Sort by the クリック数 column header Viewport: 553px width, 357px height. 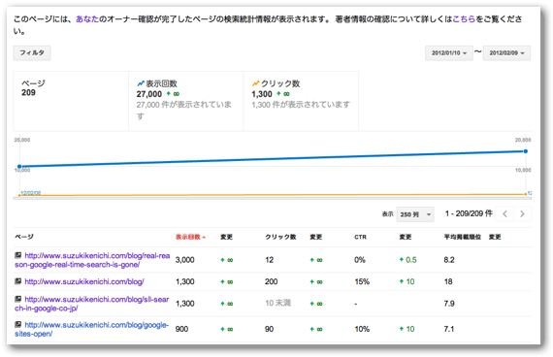(280, 237)
